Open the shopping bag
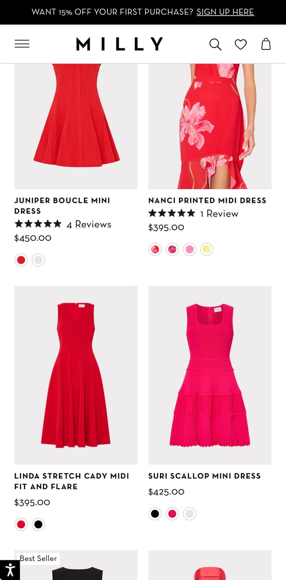The width and height of the screenshot is (286, 580). point(266,44)
